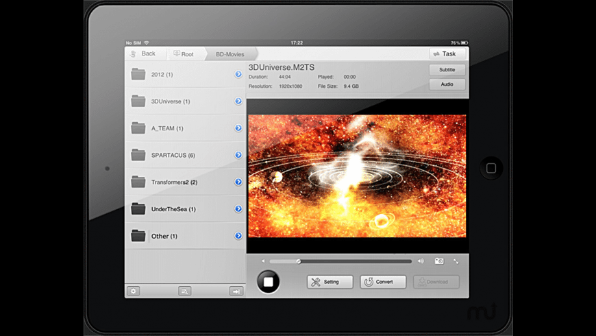
Task: Select the 2012 (1) row label
Action: (162, 75)
